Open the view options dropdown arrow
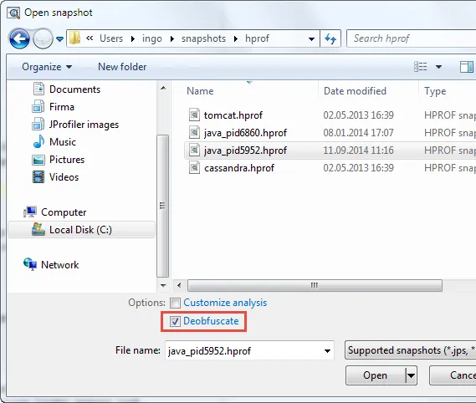 coord(438,67)
